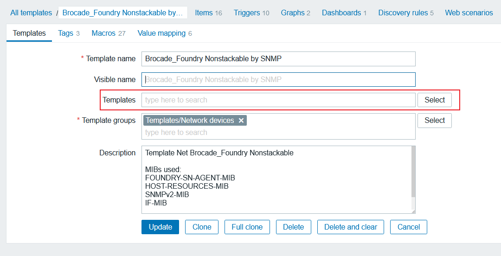
Task: Click the Delete button
Action: [293, 227]
